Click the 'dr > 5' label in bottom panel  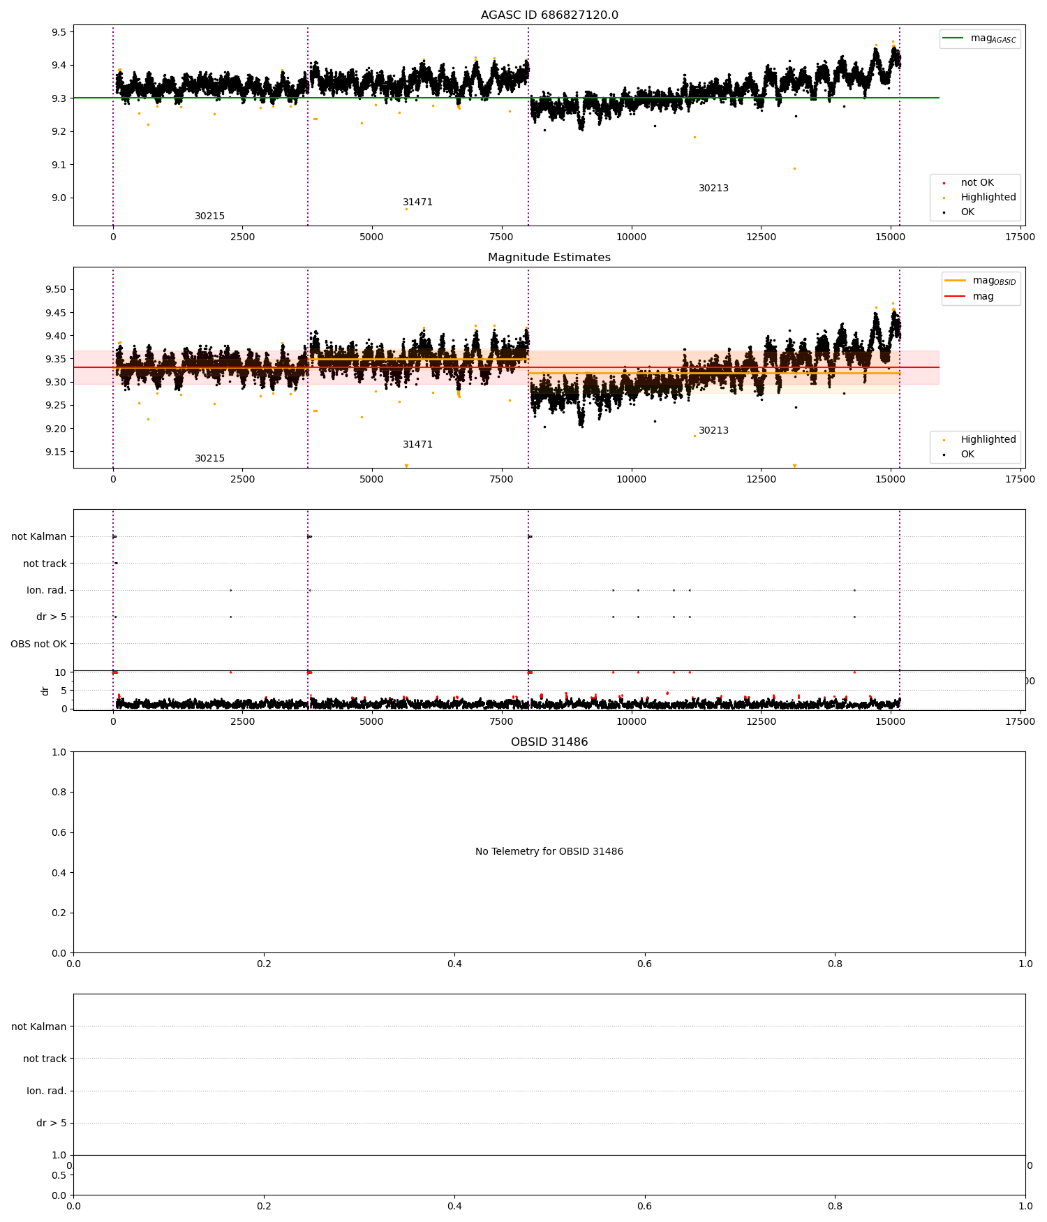(x=52, y=1124)
